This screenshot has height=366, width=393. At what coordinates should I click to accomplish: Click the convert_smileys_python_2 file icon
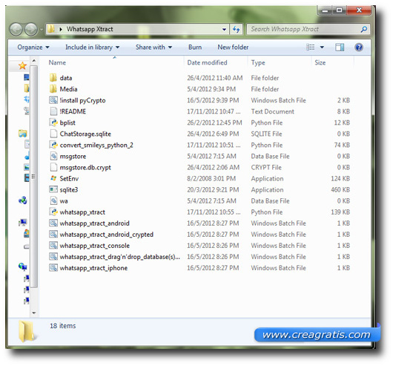pos(53,145)
